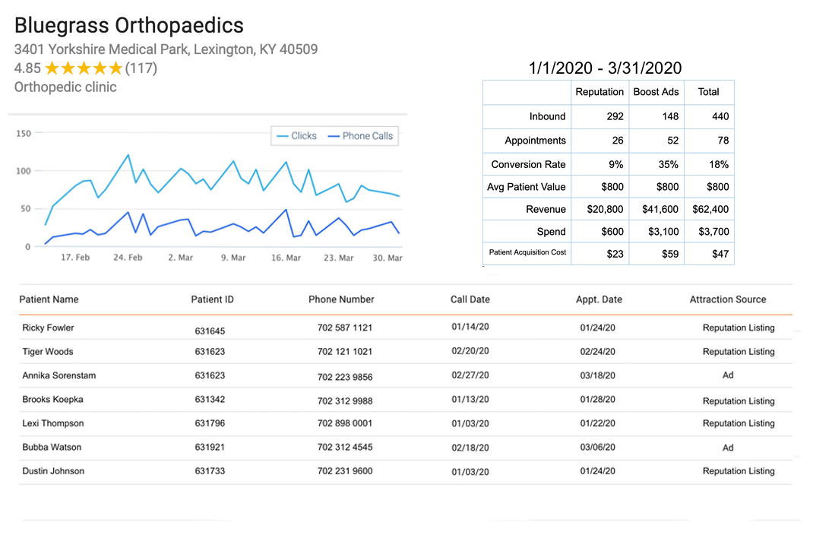Click the 16. Mar axis label
Viewport: 813px width, 535px height.
[x=286, y=258]
